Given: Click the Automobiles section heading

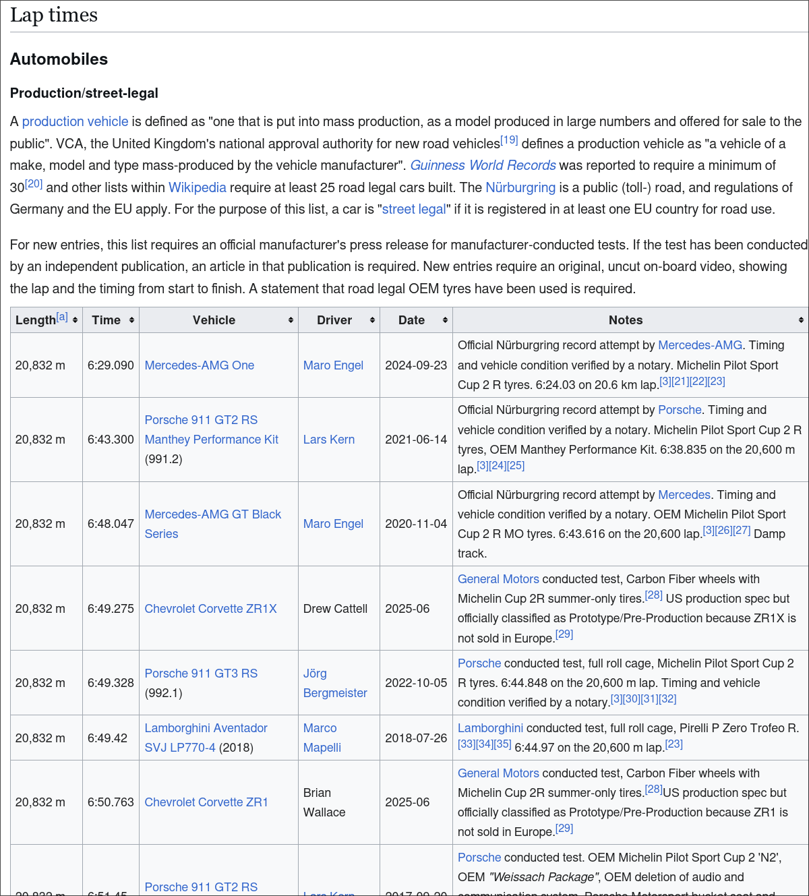Looking at the screenshot, I should (x=59, y=59).
